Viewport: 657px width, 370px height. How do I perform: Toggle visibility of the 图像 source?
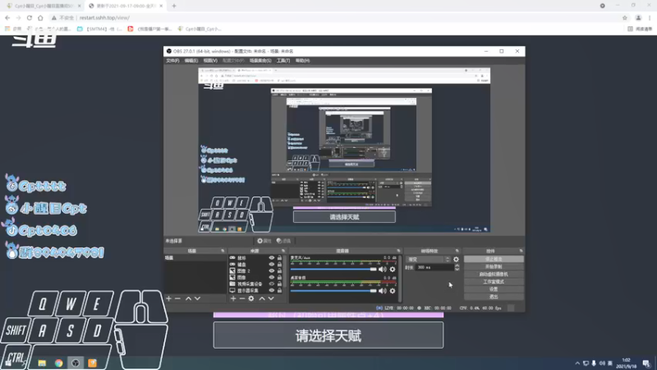pyautogui.click(x=272, y=277)
